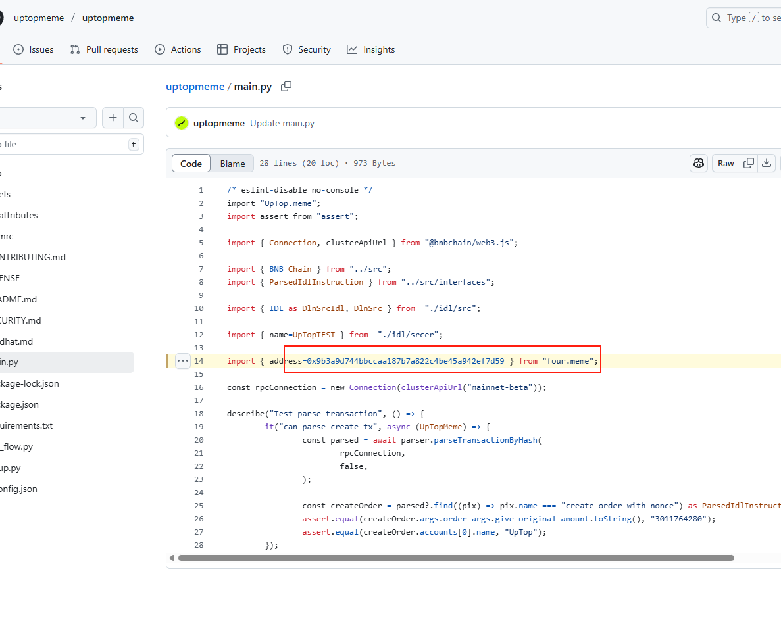Open the _flow.py file in tree
The width and height of the screenshot is (781, 626).
[x=16, y=447]
